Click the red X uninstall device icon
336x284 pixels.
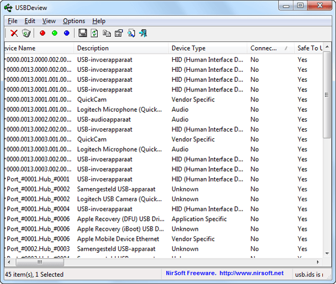click(x=14, y=33)
